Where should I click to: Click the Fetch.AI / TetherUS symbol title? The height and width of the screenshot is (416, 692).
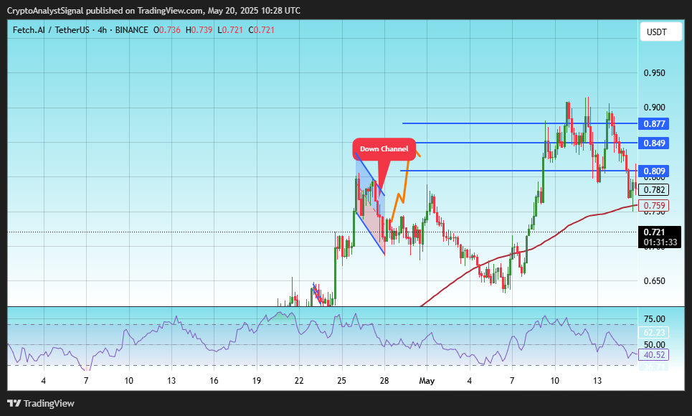pyautogui.click(x=51, y=30)
